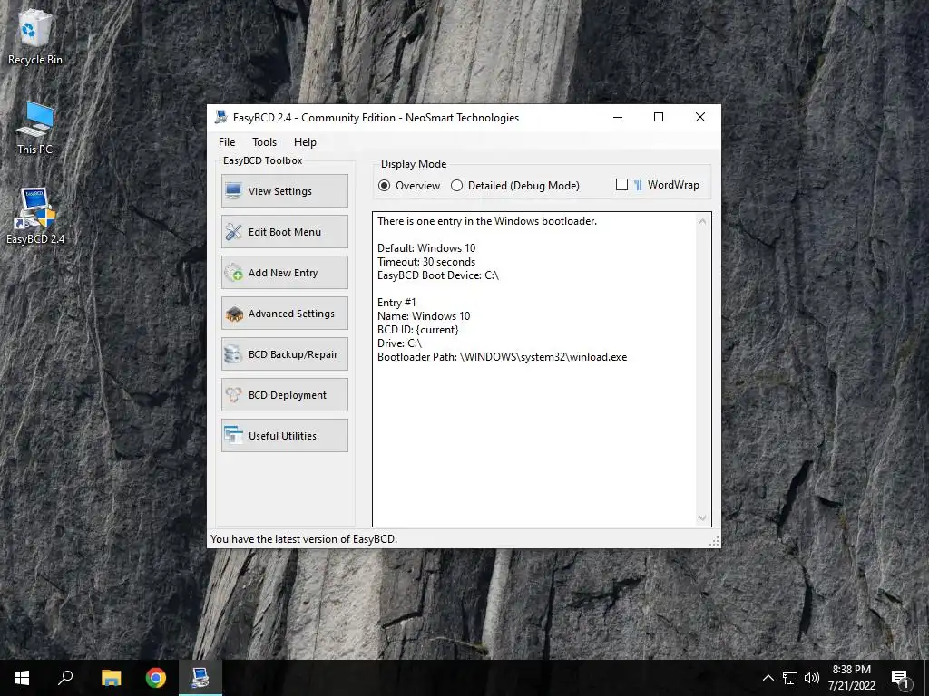Screen dimensions: 929x696
Task: Click the Add New Entry button
Action: pyautogui.click(x=284, y=272)
